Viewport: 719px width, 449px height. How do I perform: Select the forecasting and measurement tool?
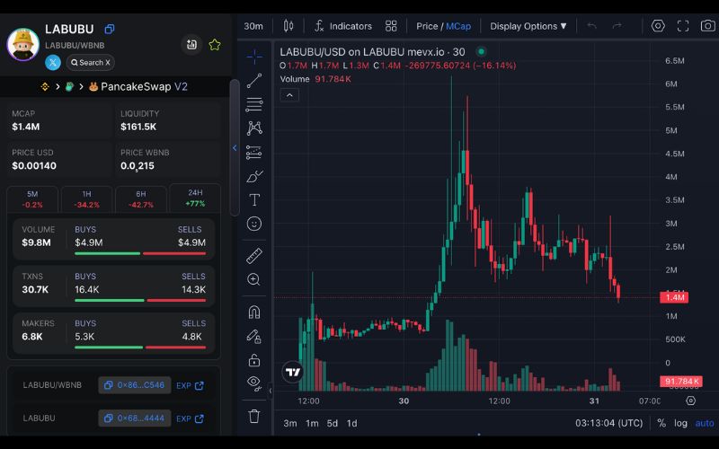point(254,152)
